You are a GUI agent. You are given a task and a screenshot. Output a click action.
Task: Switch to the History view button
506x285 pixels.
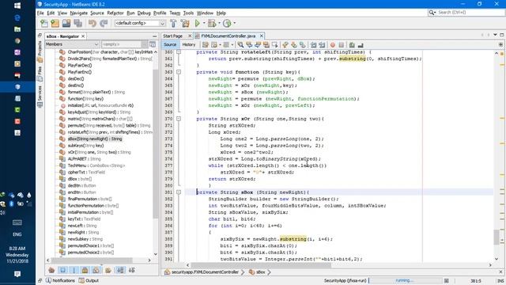[x=189, y=45]
